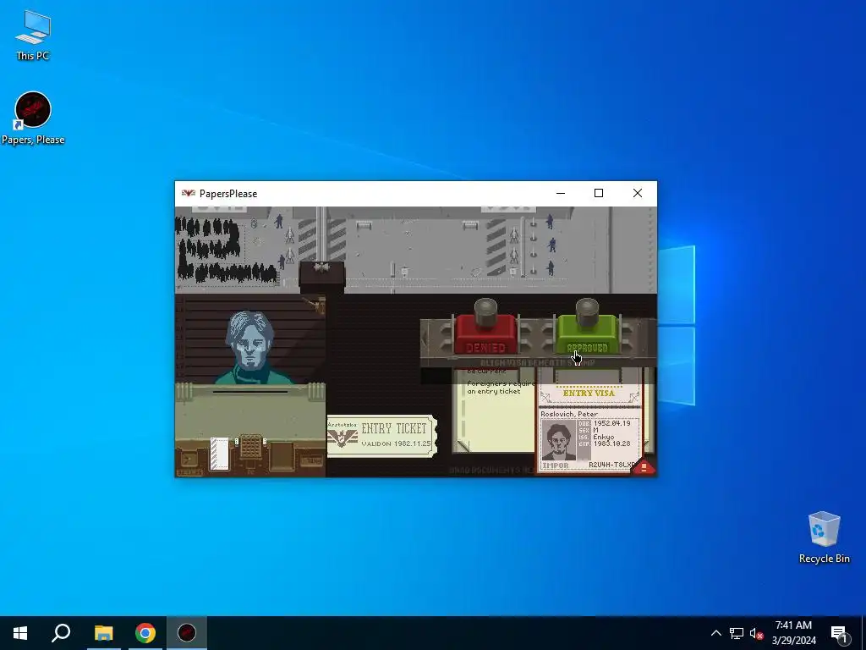Viewport: 866px width, 650px height.
Task: Click the ticket's valid-on date "1982.11.25"
Action: coord(412,443)
